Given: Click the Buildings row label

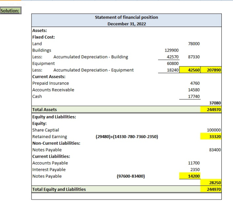Looking at the screenshot, I should click(x=42, y=50).
